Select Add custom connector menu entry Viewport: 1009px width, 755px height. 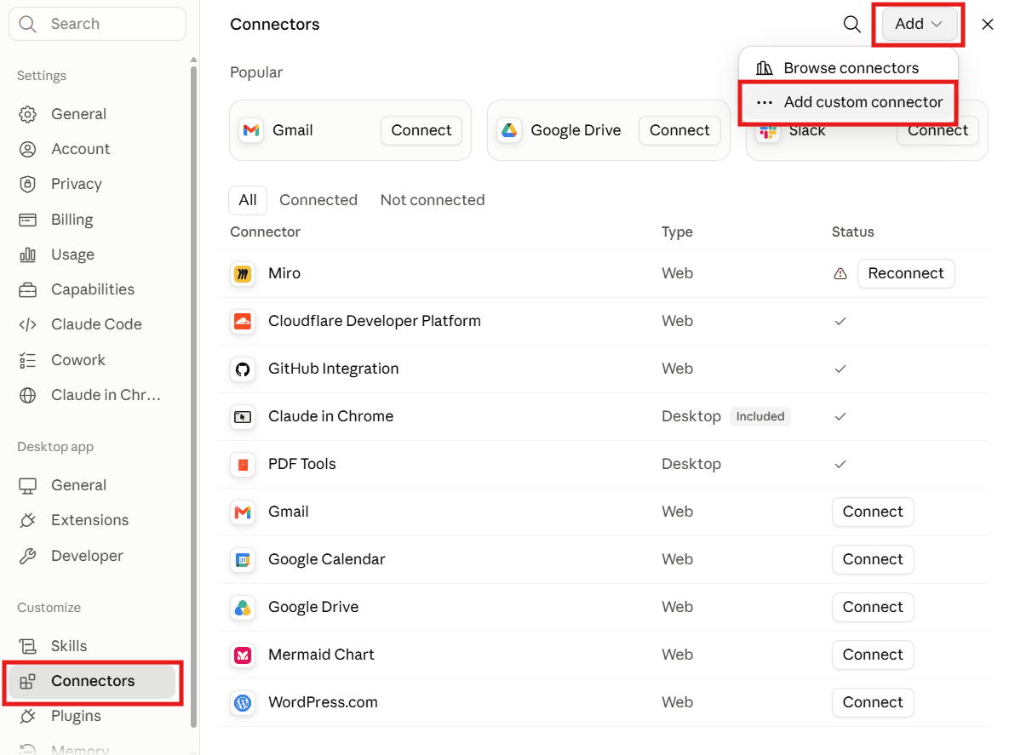tap(849, 102)
